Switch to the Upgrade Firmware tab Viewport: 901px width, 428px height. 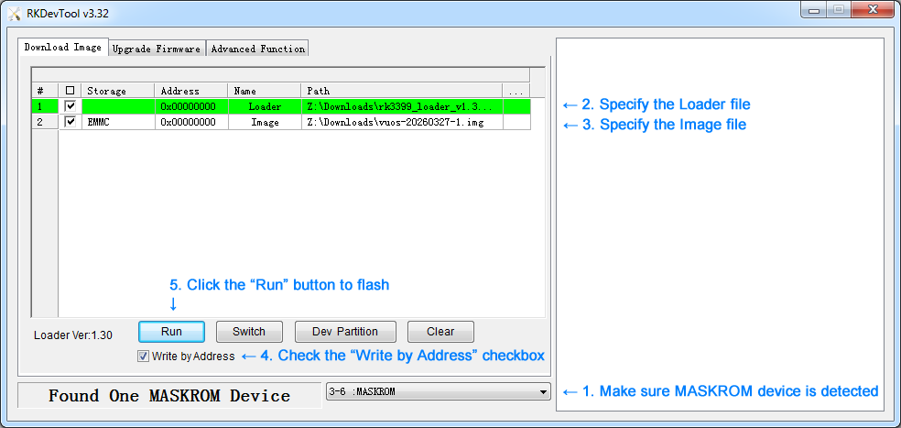[156, 49]
